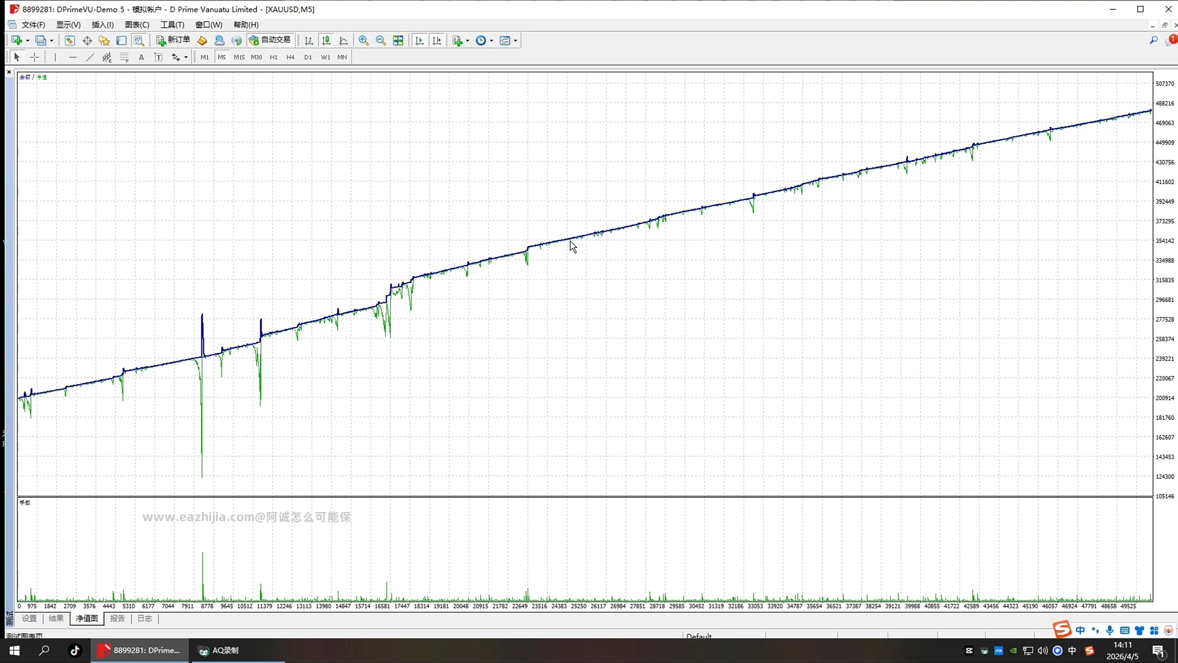Toggle the Terminal panel
1178x663 pixels.
(x=121, y=41)
